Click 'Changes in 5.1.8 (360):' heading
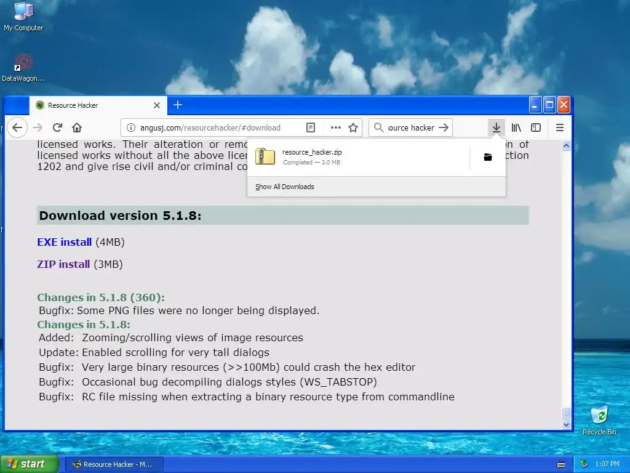The image size is (630, 473). pyautogui.click(x=101, y=297)
